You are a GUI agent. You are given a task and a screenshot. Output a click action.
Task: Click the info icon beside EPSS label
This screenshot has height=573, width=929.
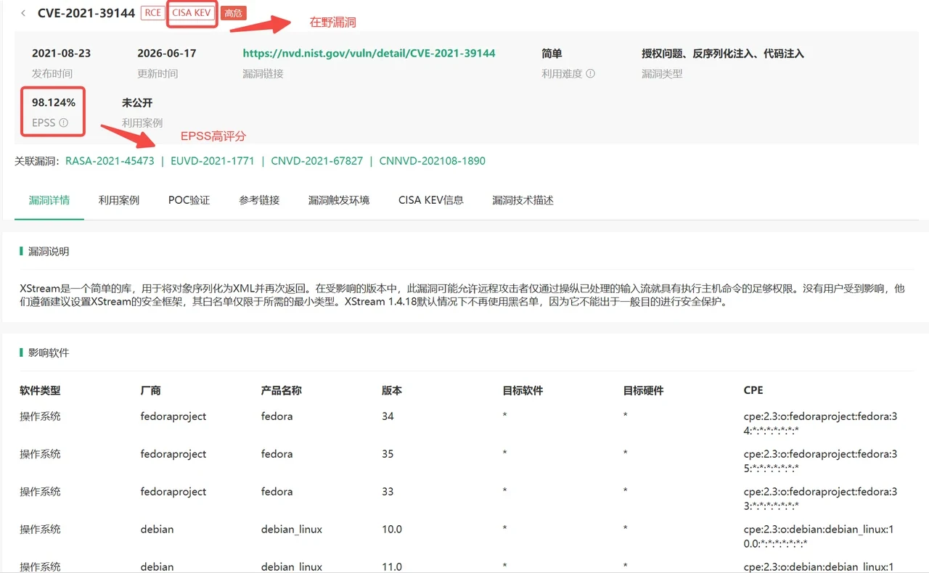(63, 123)
